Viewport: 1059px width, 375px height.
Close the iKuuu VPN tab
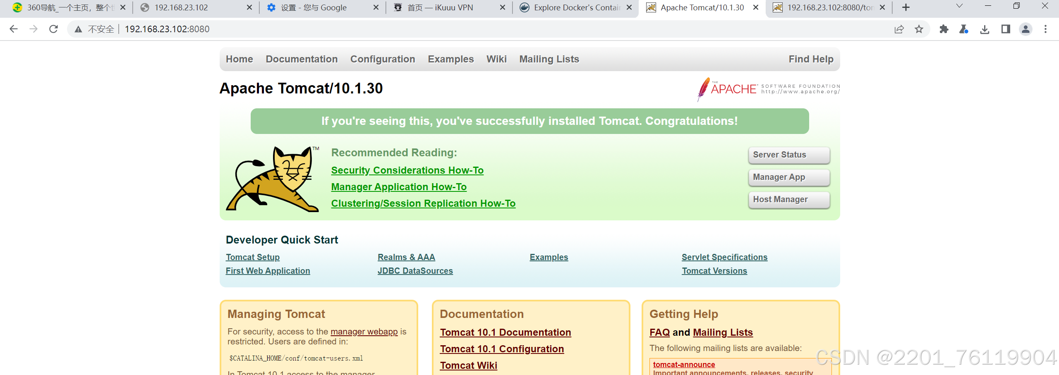tap(503, 7)
